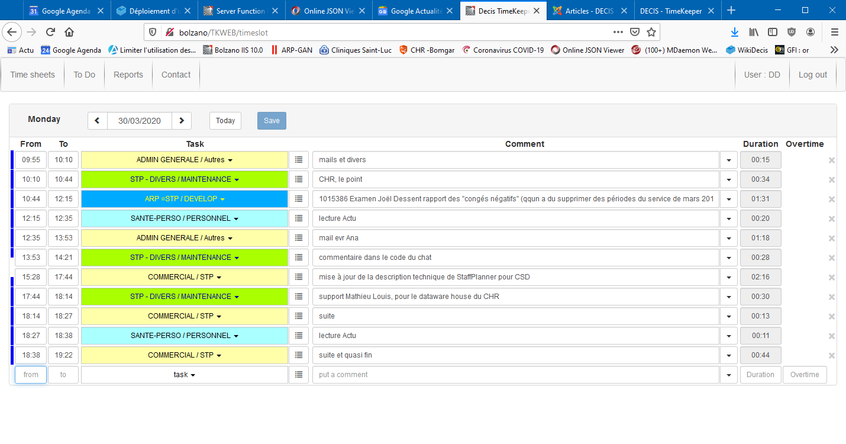Screen dimensions: 846x444
Task: Open comment dropdown for 'CHR, le point'
Action: (728, 179)
